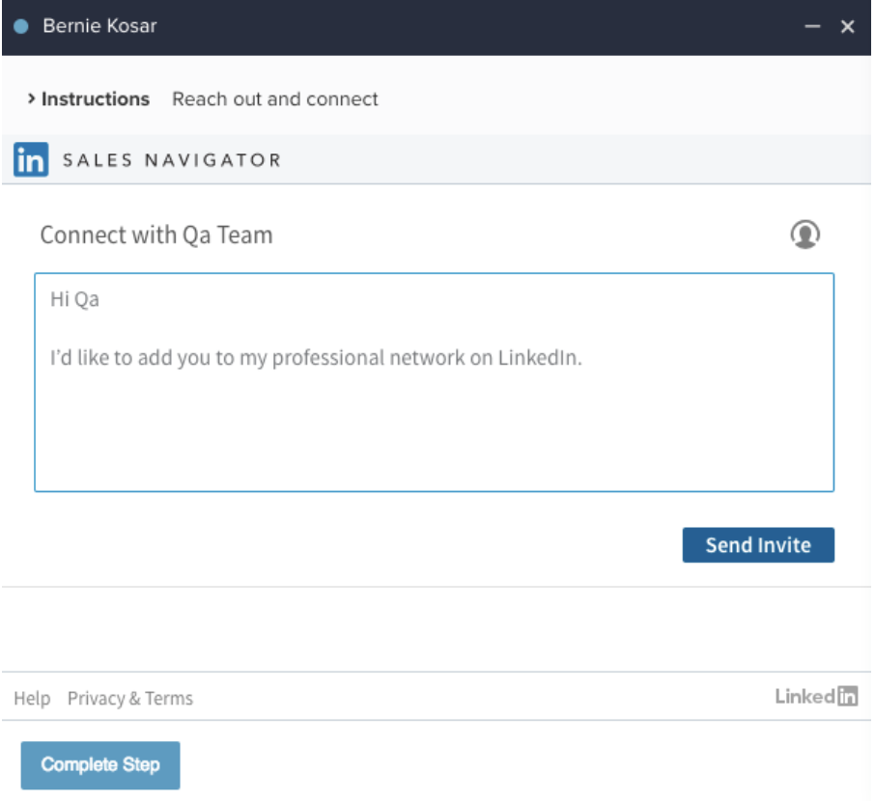Click the Complete Step button
The width and height of the screenshot is (875, 801).
tap(99, 765)
